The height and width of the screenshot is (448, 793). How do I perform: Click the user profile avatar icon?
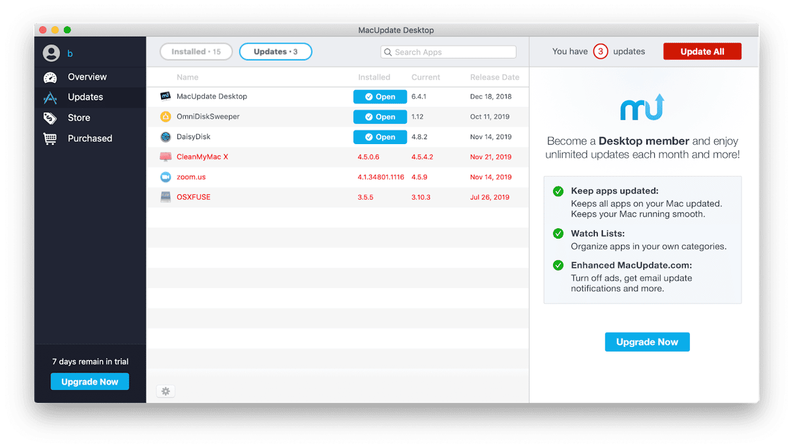[51, 53]
